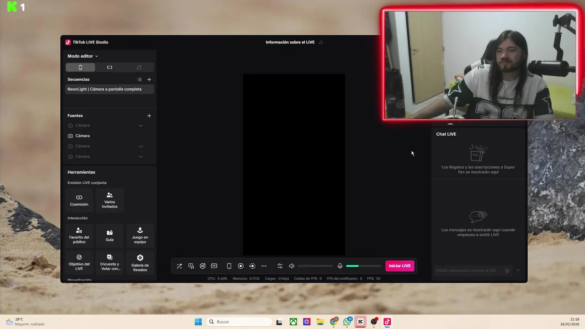Open the AI tools hexagon icon

(202, 266)
